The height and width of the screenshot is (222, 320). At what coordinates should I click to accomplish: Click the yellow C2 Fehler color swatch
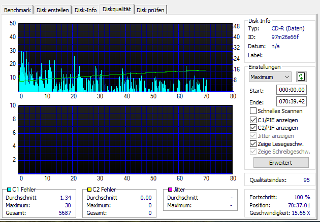coord(89,190)
